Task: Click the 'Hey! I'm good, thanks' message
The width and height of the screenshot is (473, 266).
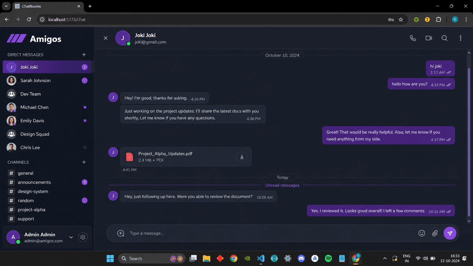Action: 164,98
